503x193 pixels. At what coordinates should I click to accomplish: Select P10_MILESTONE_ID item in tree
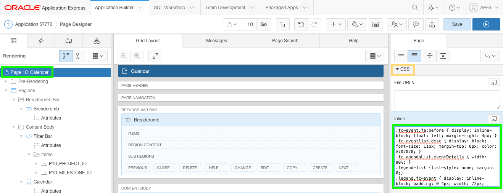pyautogui.click(x=70, y=173)
